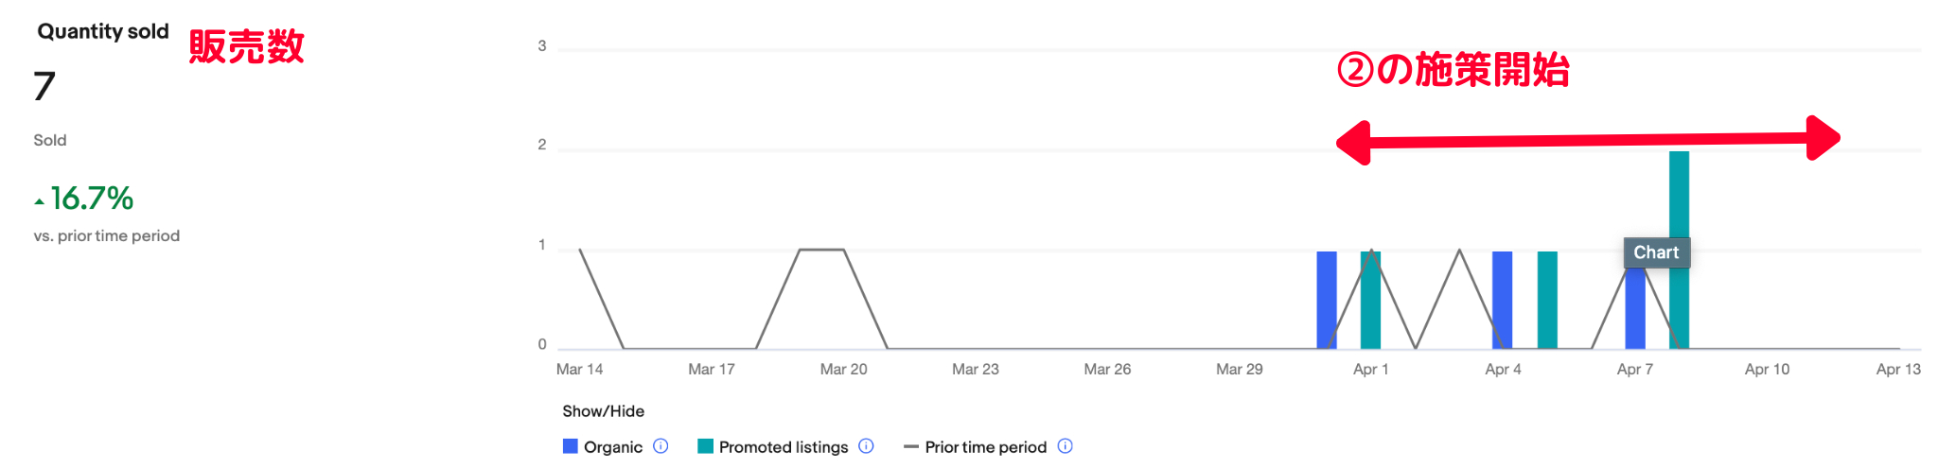Hide the Promoted listings series via its label
The image size is (1938, 468).
[783, 447]
